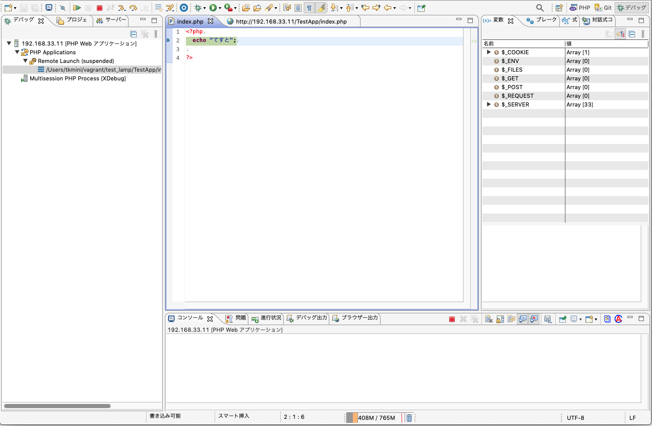The height and width of the screenshot is (426, 652).
Task: Open the 問題 (Problems) tab
Action: coord(236,318)
